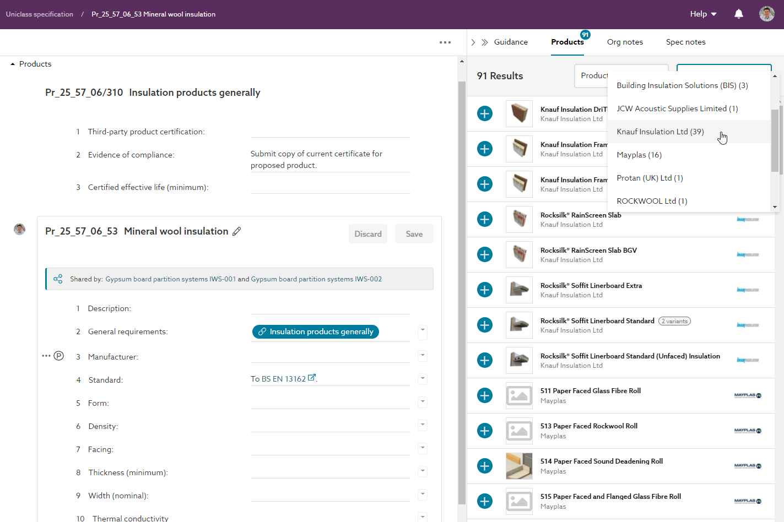Switch to the Guidance tab
This screenshot has width=784, height=522.
(x=511, y=42)
